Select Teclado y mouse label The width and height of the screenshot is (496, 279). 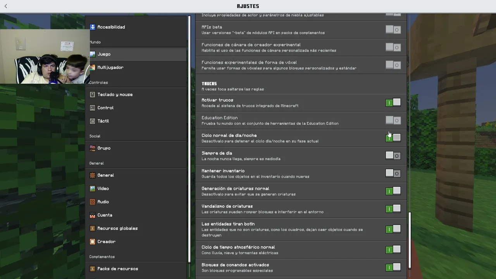click(115, 95)
